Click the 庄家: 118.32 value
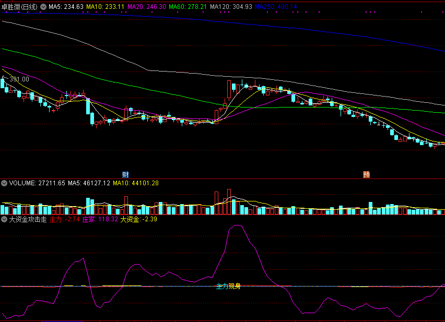Screen dimensions: 445x322 pyautogui.click(x=100, y=219)
